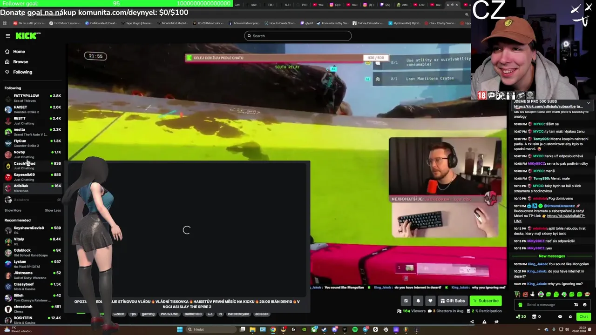Open ROSHTEIN's Slots & Casino stream
Viewport: 596px width, 335px height.
tap(33, 320)
